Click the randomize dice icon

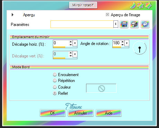[134, 24]
